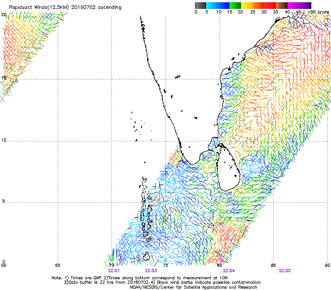Click the purple 40-50 knots legend segment

(x=299, y=5)
